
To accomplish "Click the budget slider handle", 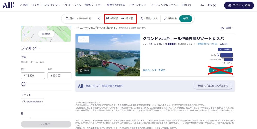I will 23,84.
